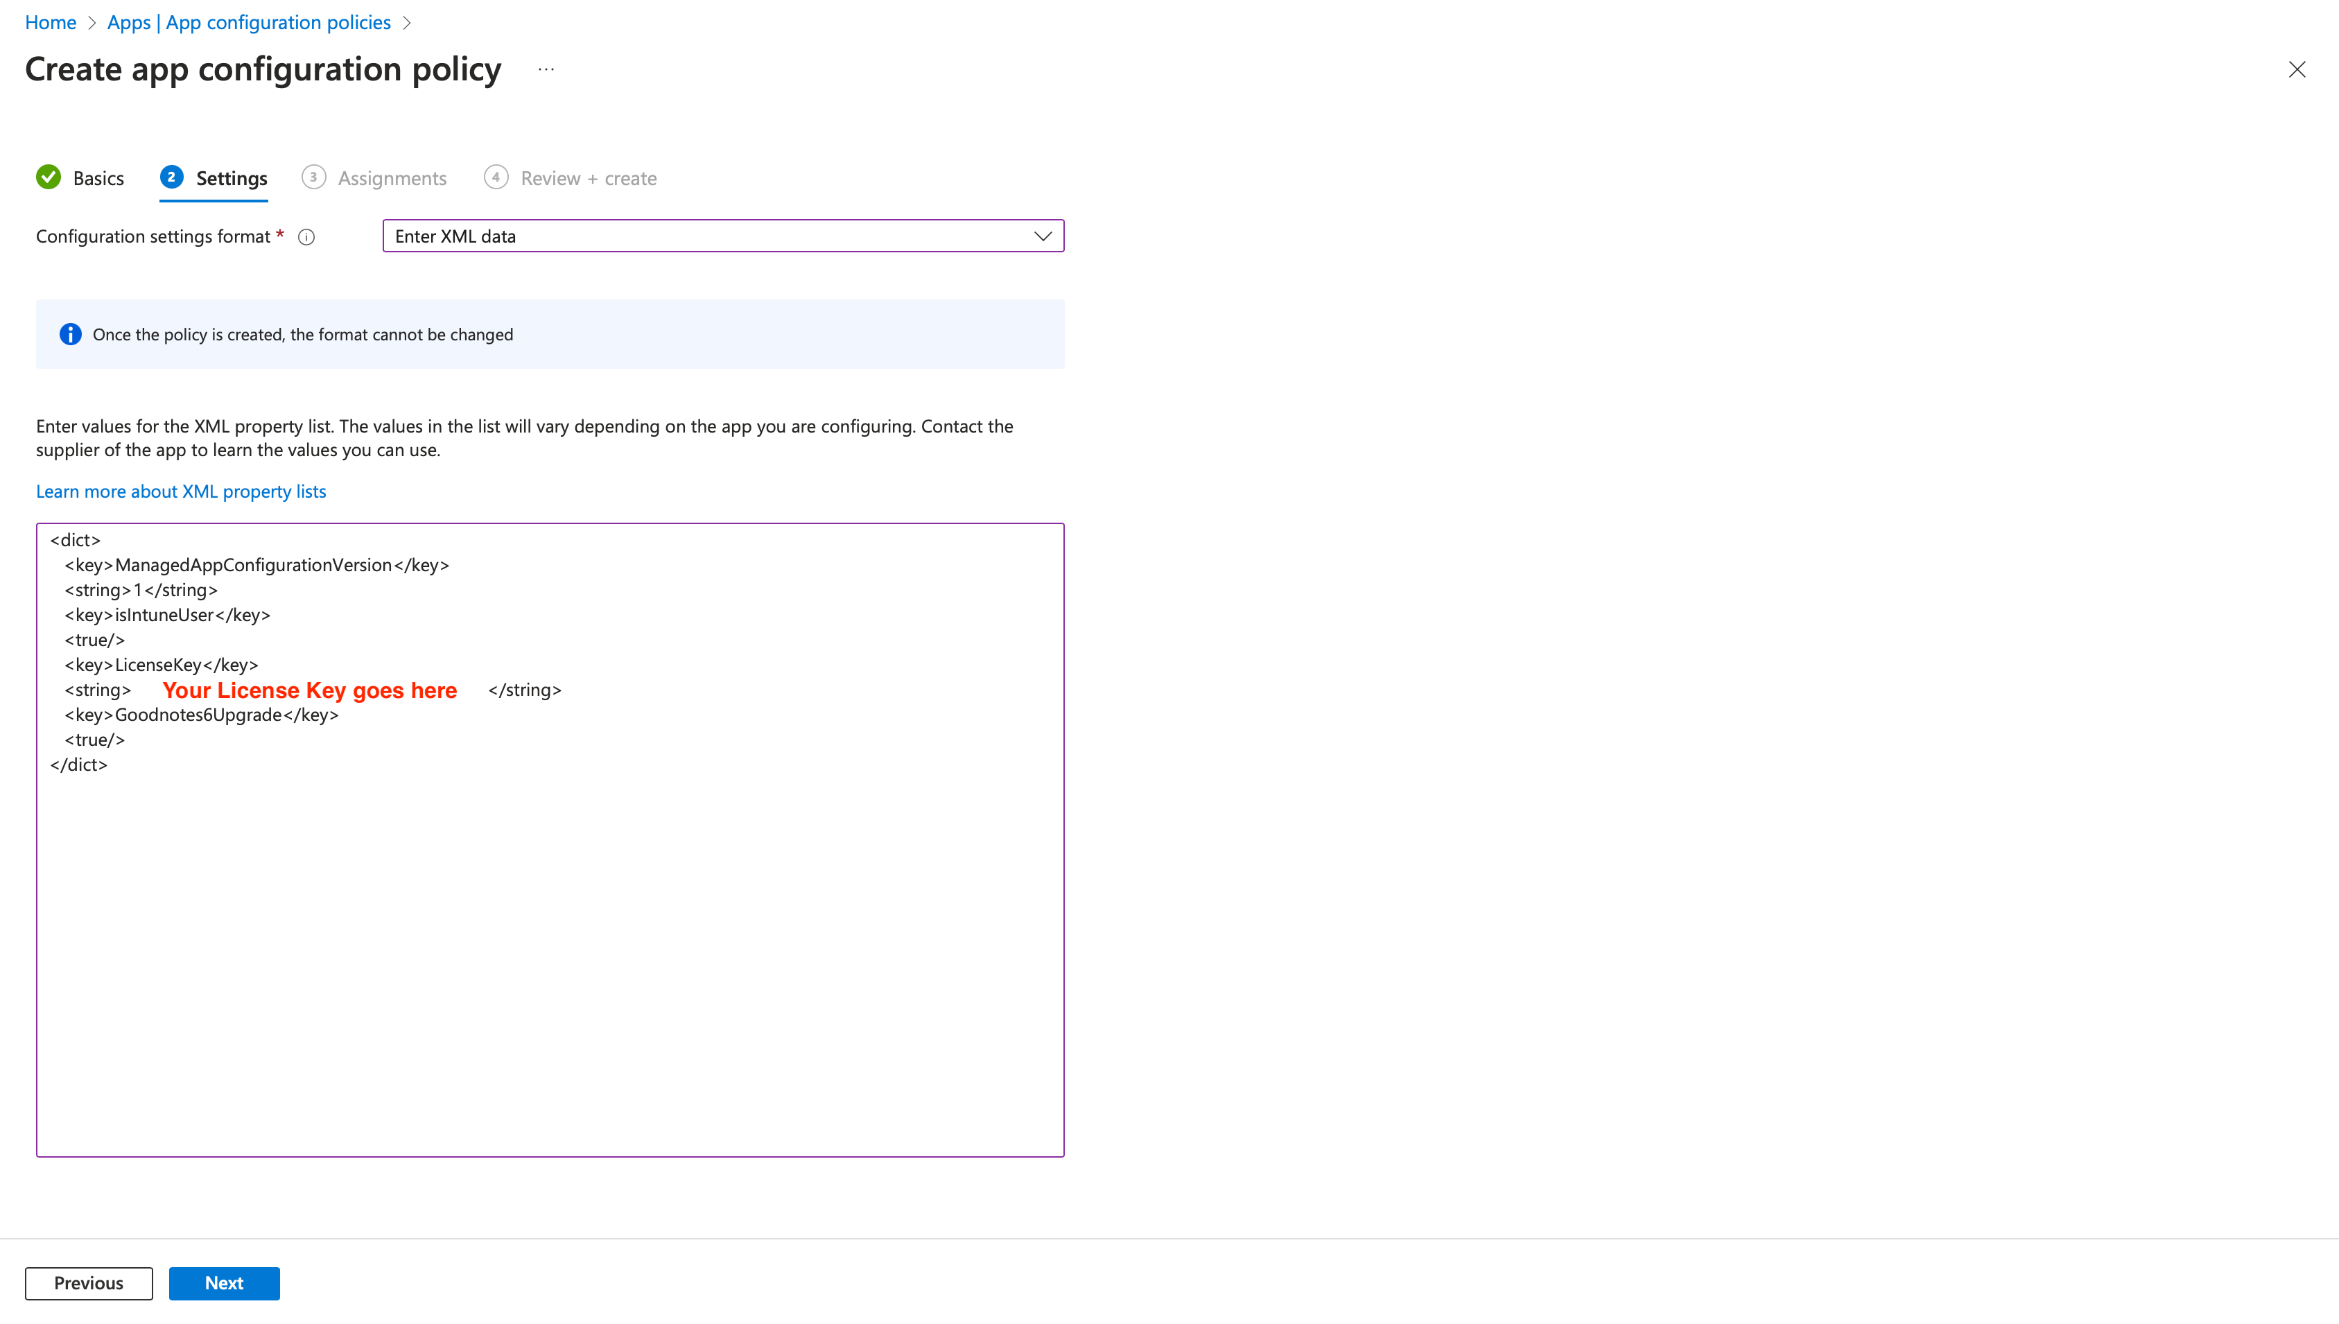Click the green Basics checkmark icon
The width and height of the screenshot is (2339, 1324).
(49, 177)
